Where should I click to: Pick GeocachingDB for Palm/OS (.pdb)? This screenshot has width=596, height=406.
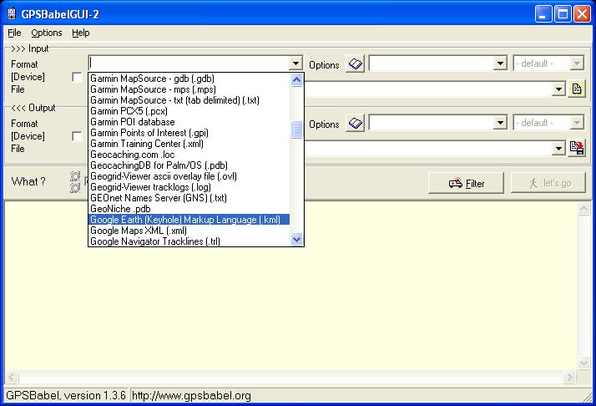pos(189,165)
